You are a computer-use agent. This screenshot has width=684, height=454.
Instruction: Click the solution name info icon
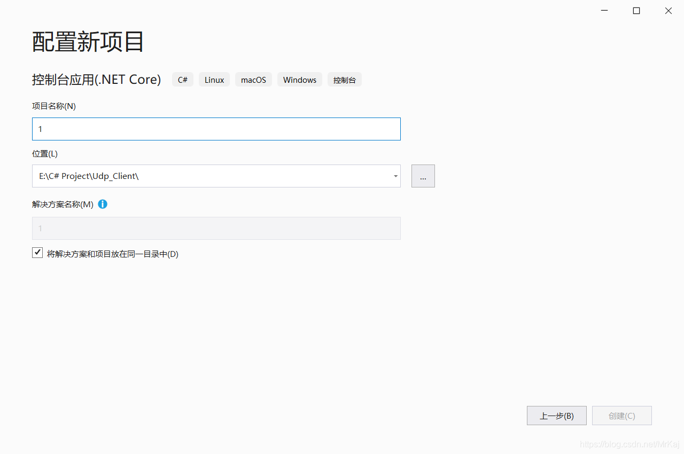(x=103, y=204)
